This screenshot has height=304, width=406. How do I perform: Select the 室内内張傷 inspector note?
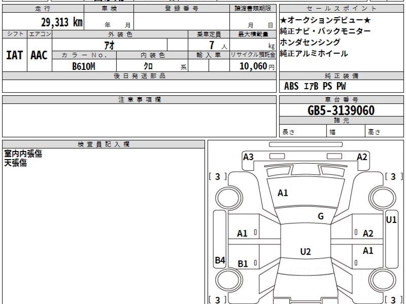coord(23,154)
